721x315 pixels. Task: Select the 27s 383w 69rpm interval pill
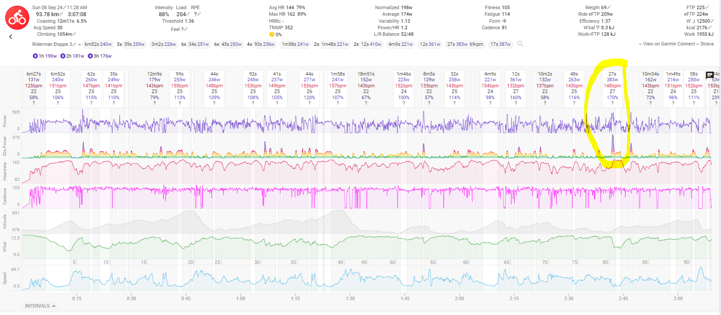click(465, 44)
